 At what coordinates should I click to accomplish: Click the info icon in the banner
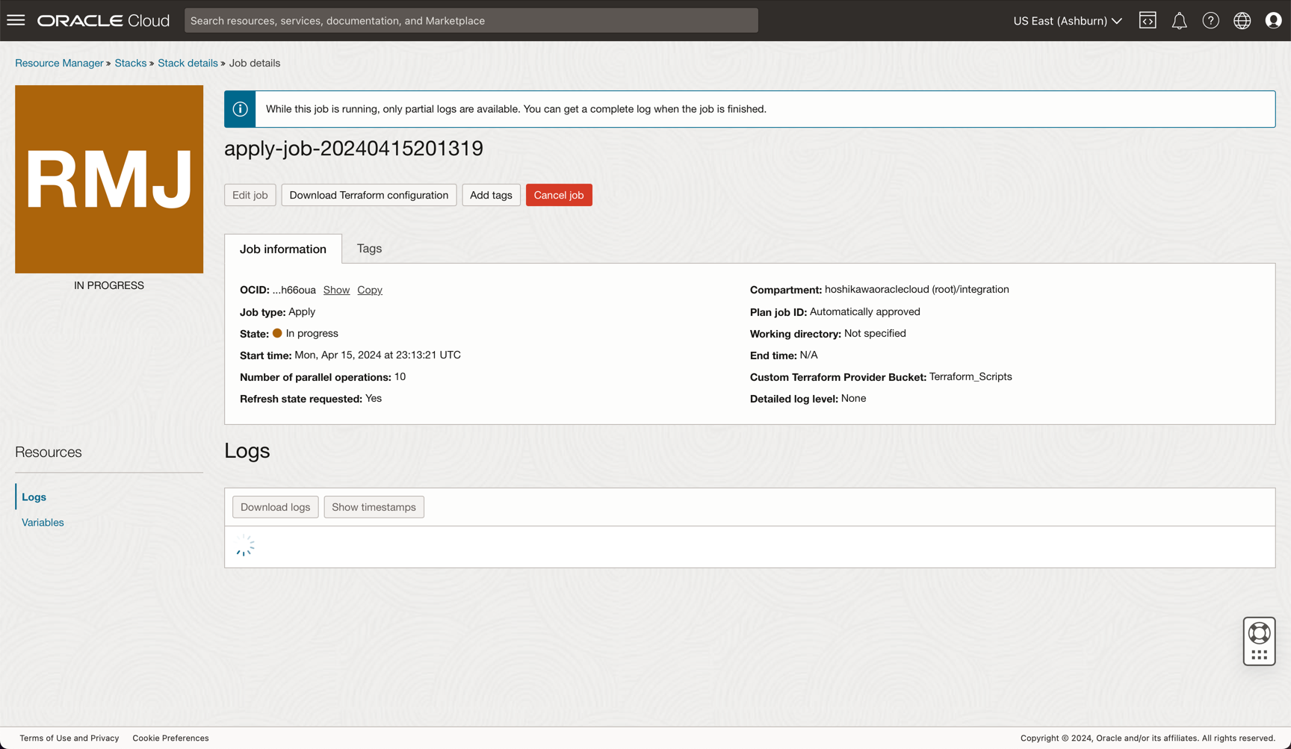click(x=240, y=109)
